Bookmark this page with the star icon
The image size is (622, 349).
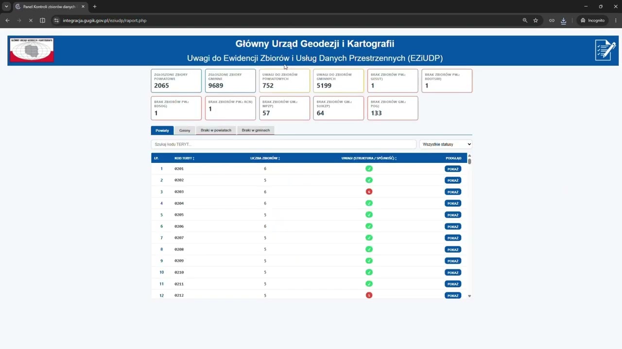536,20
